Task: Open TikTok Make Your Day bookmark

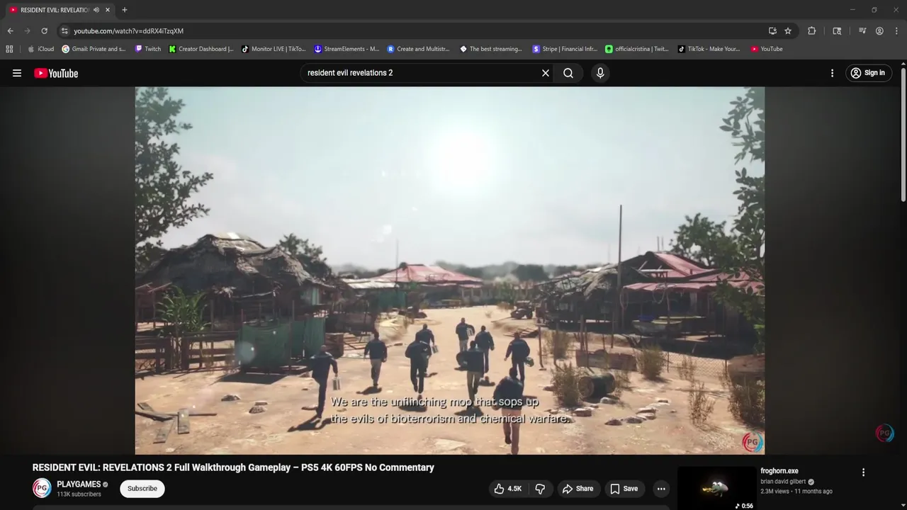Action: (709, 49)
